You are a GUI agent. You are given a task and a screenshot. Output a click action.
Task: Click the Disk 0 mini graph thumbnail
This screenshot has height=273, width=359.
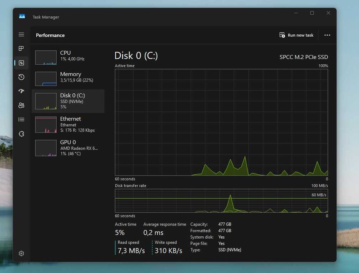coord(46,101)
